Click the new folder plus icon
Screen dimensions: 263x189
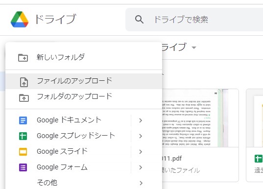tap(23, 58)
